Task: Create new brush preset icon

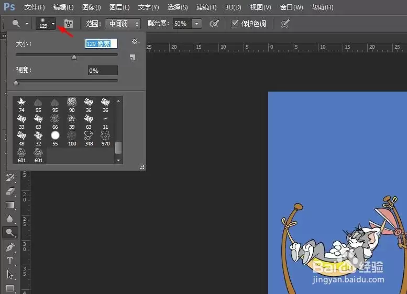Action: 133,57
